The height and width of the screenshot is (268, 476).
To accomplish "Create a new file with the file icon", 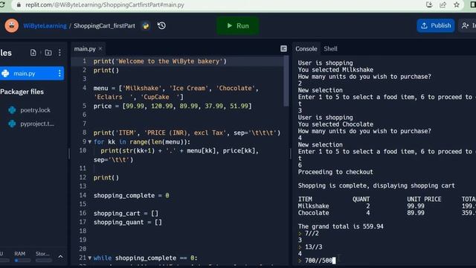I will click(33, 53).
